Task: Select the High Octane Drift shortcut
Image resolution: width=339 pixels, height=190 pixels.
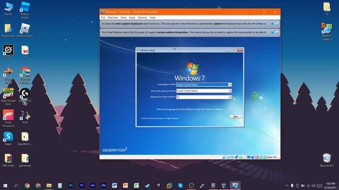Action: [8, 96]
